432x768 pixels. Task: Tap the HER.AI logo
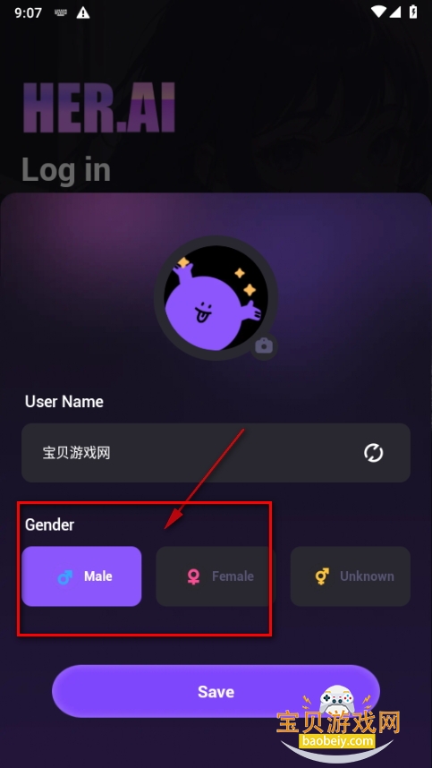[98, 107]
